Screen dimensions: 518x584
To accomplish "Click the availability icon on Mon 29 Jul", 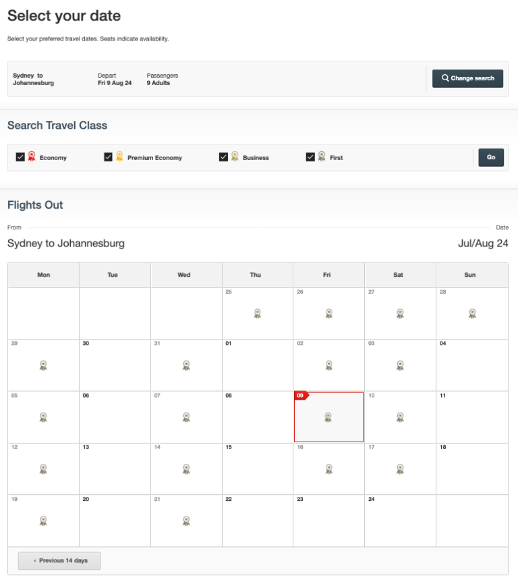I will pyautogui.click(x=43, y=365).
